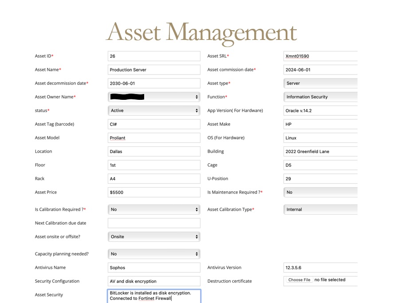Click the Choose File button

[299, 280]
